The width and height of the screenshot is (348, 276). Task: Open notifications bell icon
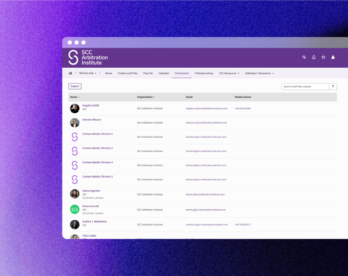(x=314, y=57)
